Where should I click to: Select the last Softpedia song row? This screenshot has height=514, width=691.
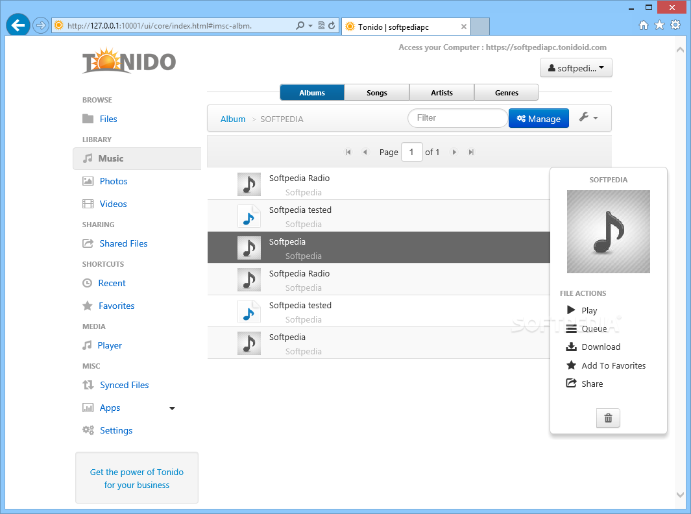(x=379, y=343)
